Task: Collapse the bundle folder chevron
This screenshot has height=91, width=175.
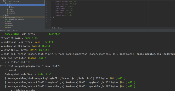Action: click(x=4, y=3)
